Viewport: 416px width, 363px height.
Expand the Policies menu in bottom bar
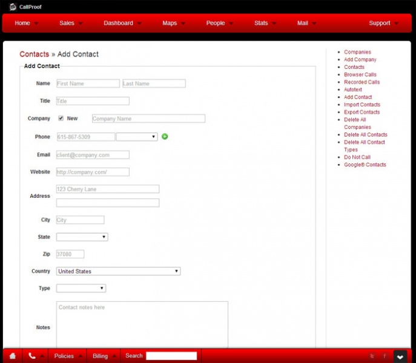pyautogui.click(x=68, y=356)
